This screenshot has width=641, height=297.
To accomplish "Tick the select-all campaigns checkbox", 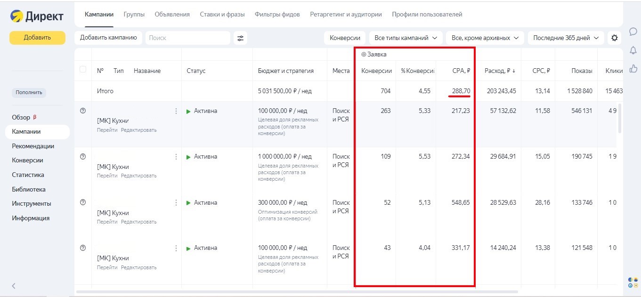I will pyautogui.click(x=83, y=70).
